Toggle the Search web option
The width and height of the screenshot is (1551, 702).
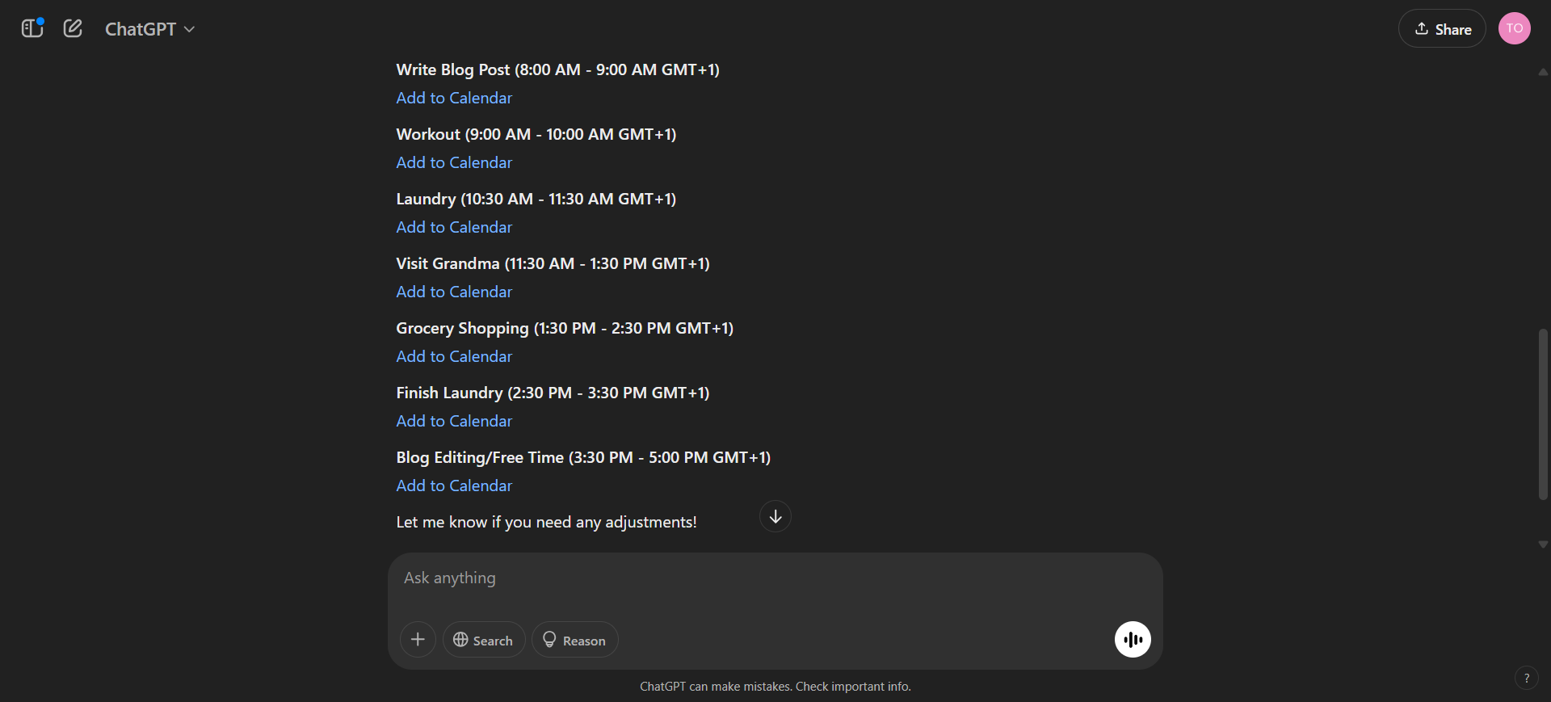[x=483, y=640]
